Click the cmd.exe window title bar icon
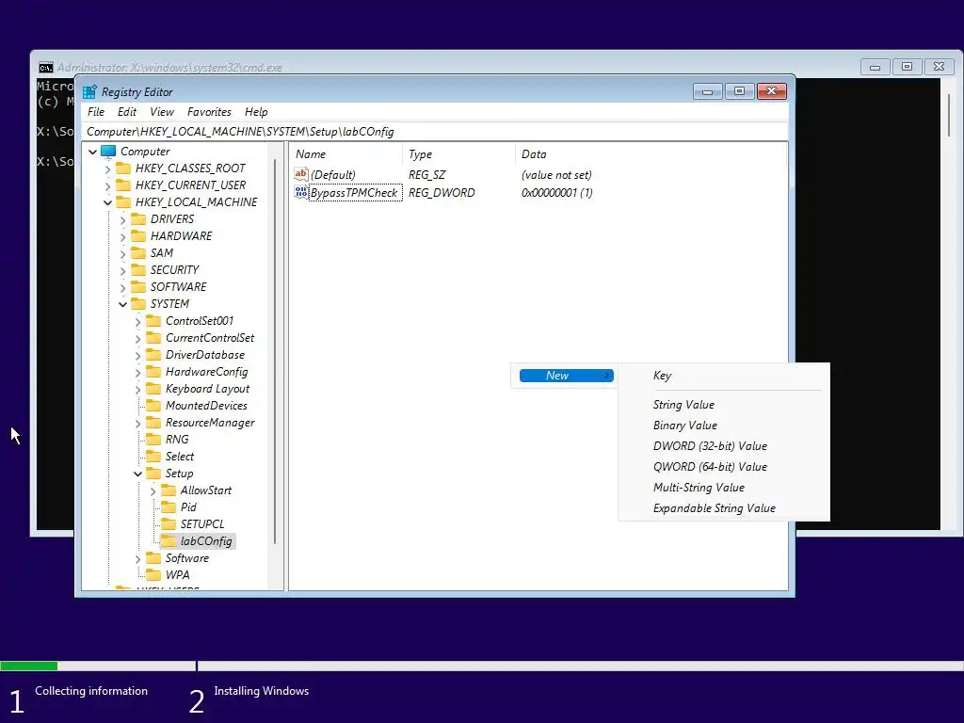 (45, 68)
